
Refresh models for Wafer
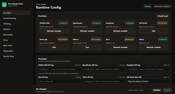click(x=153, y=47)
